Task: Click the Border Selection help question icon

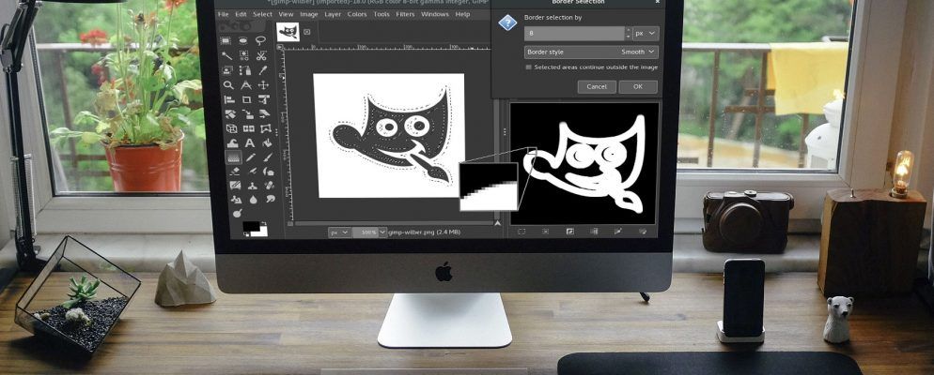Action: click(x=506, y=23)
